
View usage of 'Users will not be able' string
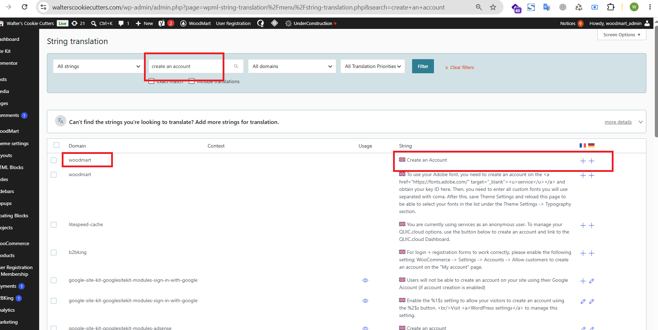(365, 280)
